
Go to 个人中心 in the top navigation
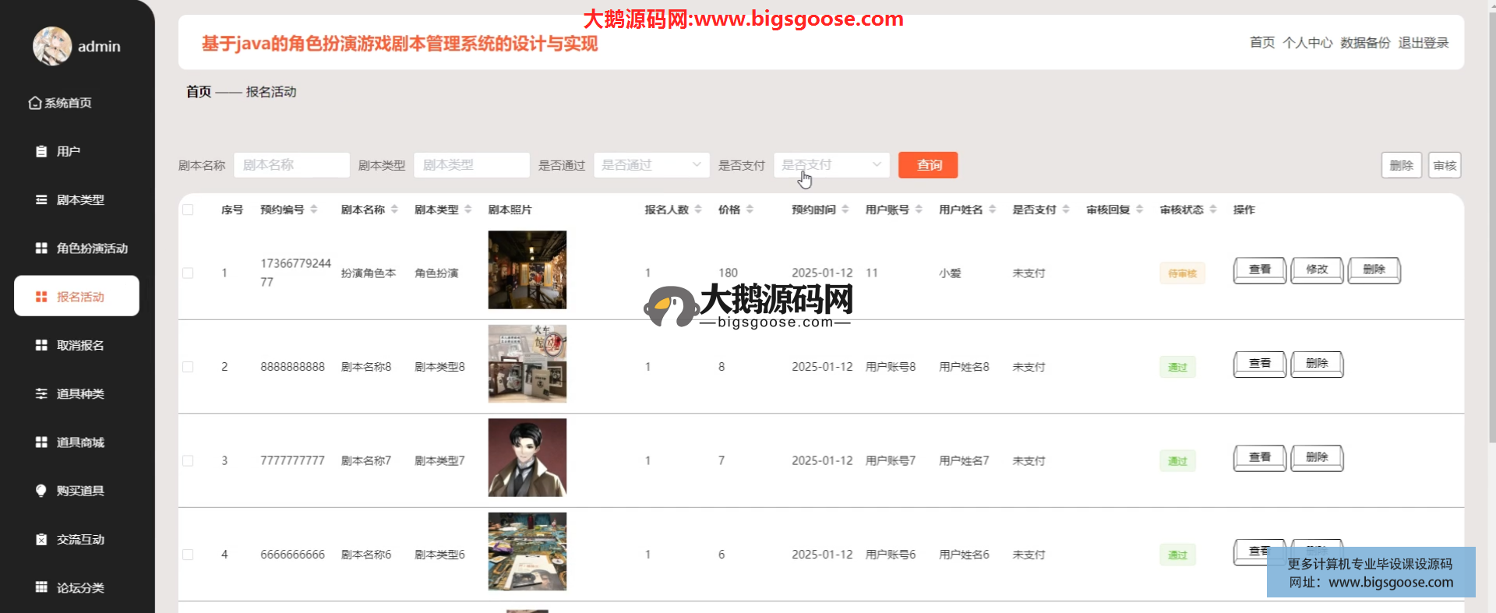(x=1307, y=43)
